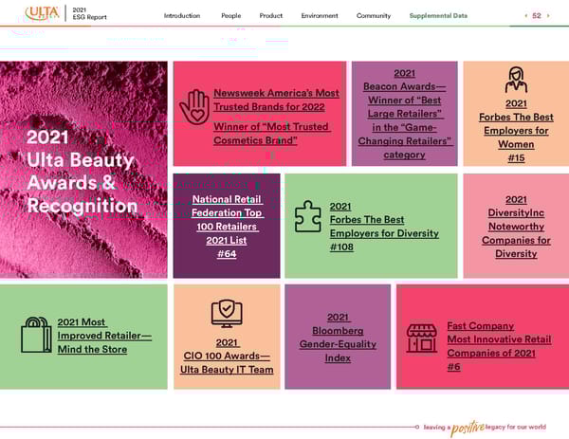Open Bloomberg Gender-Equality Index link

(x=338, y=338)
